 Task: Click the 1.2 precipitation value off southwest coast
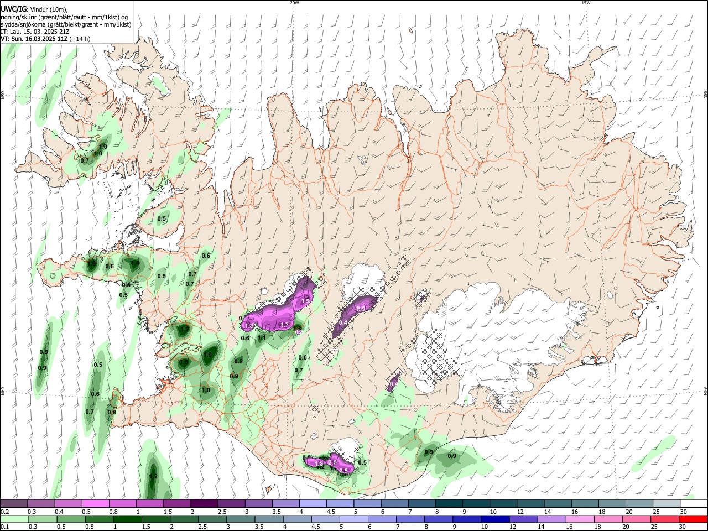click(154, 476)
